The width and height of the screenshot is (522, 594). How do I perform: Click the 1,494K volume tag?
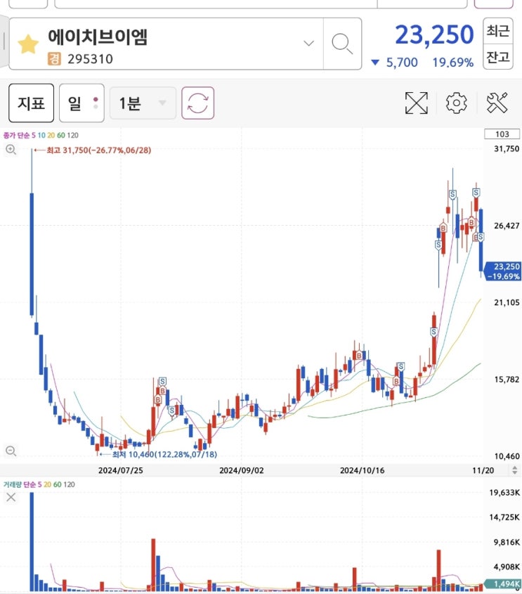coord(504,583)
